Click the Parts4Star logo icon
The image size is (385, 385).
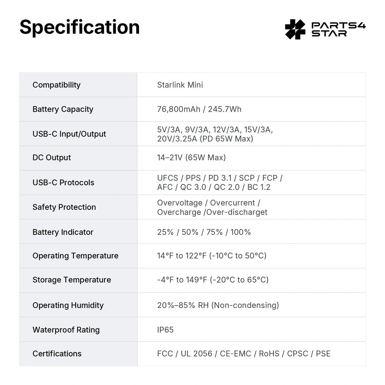coord(295,30)
